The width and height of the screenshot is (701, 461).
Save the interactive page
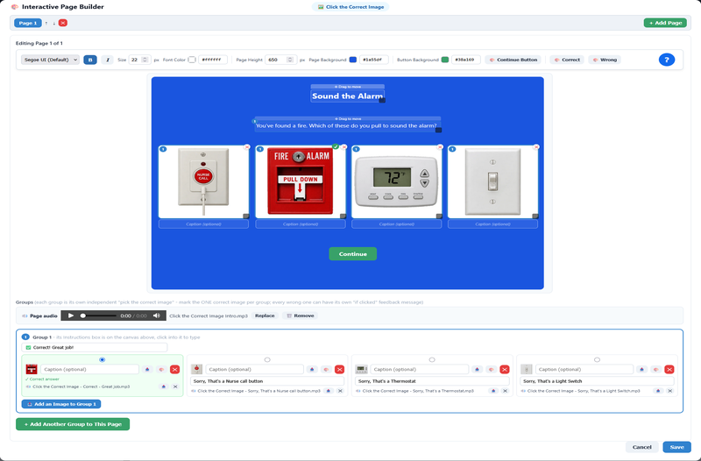click(676, 447)
